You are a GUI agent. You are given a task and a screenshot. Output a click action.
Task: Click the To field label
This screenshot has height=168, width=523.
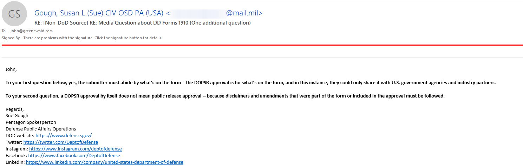pos(4,31)
